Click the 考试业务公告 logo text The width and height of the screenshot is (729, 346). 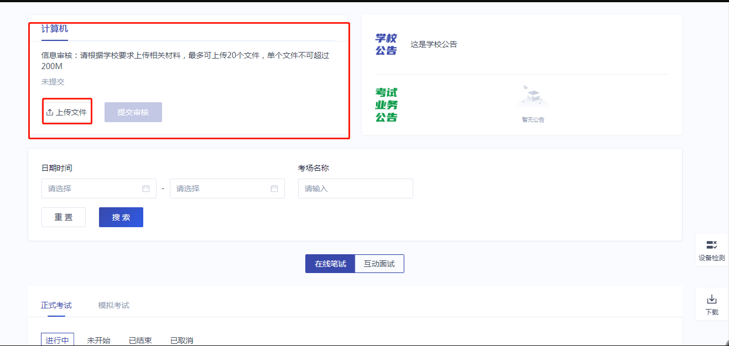pyautogui.click(x=386, y=104)
